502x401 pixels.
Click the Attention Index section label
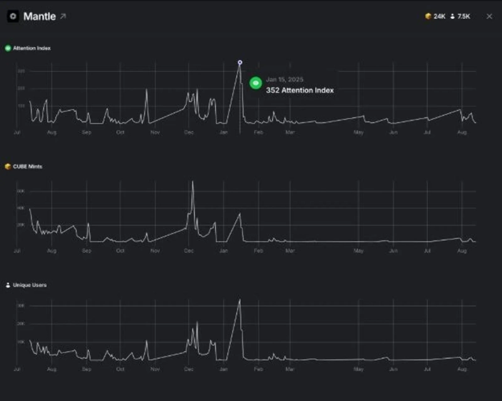(32, 48)
